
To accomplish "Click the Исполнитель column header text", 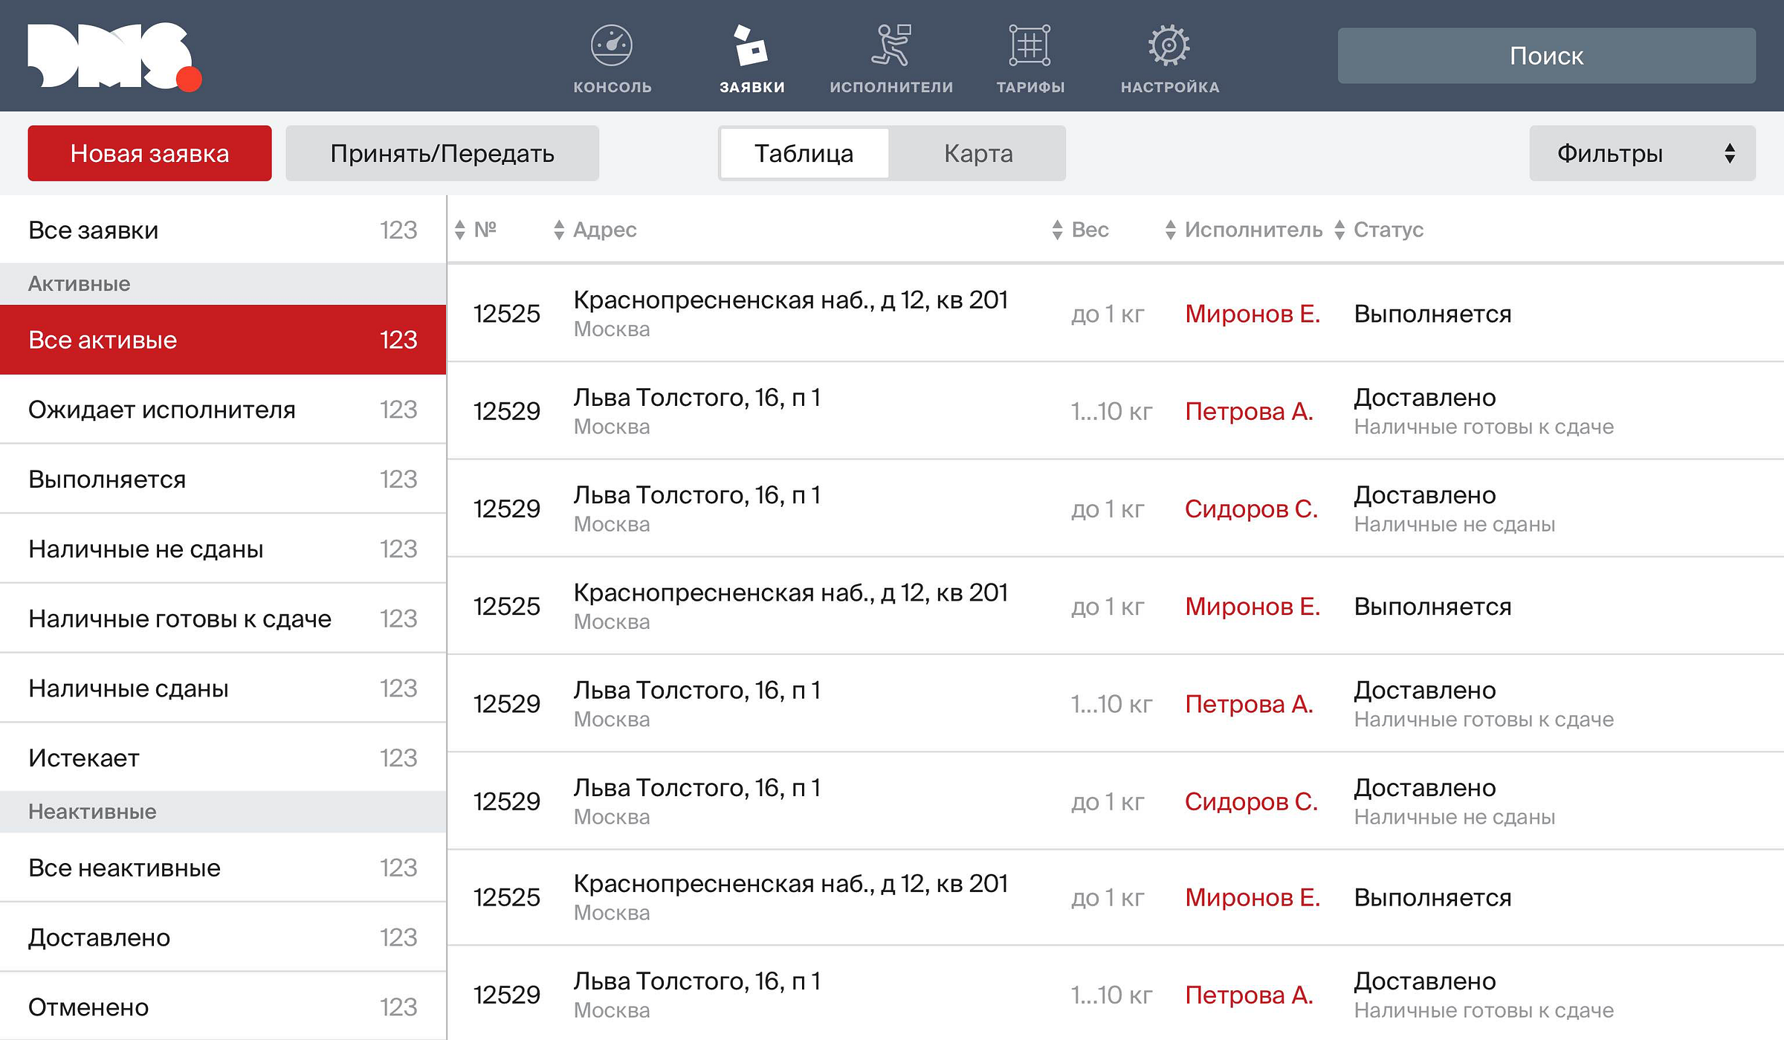I will pos(1253,230).
